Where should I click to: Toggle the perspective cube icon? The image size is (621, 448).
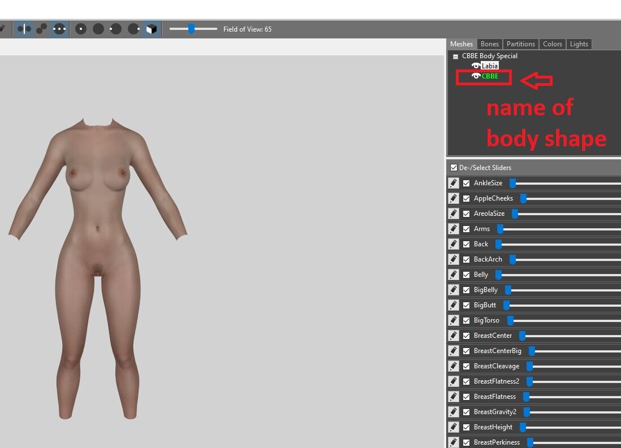(151, 29)
